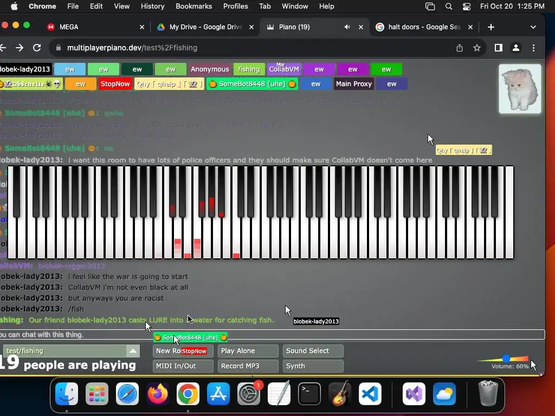Launch Safari from the Dock
Image resolution: width=555 pixels, height=416 pixels.
click(127, 393)
